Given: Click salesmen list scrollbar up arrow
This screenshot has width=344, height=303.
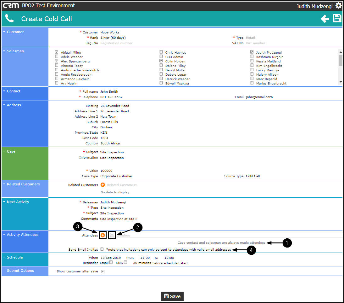Looking at the screenshot, I should [x=341, y=52].
